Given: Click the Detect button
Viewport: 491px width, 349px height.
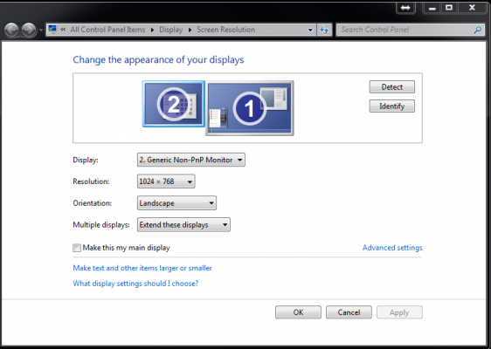Looking at the screenshot, I should (x=391, y=87).
